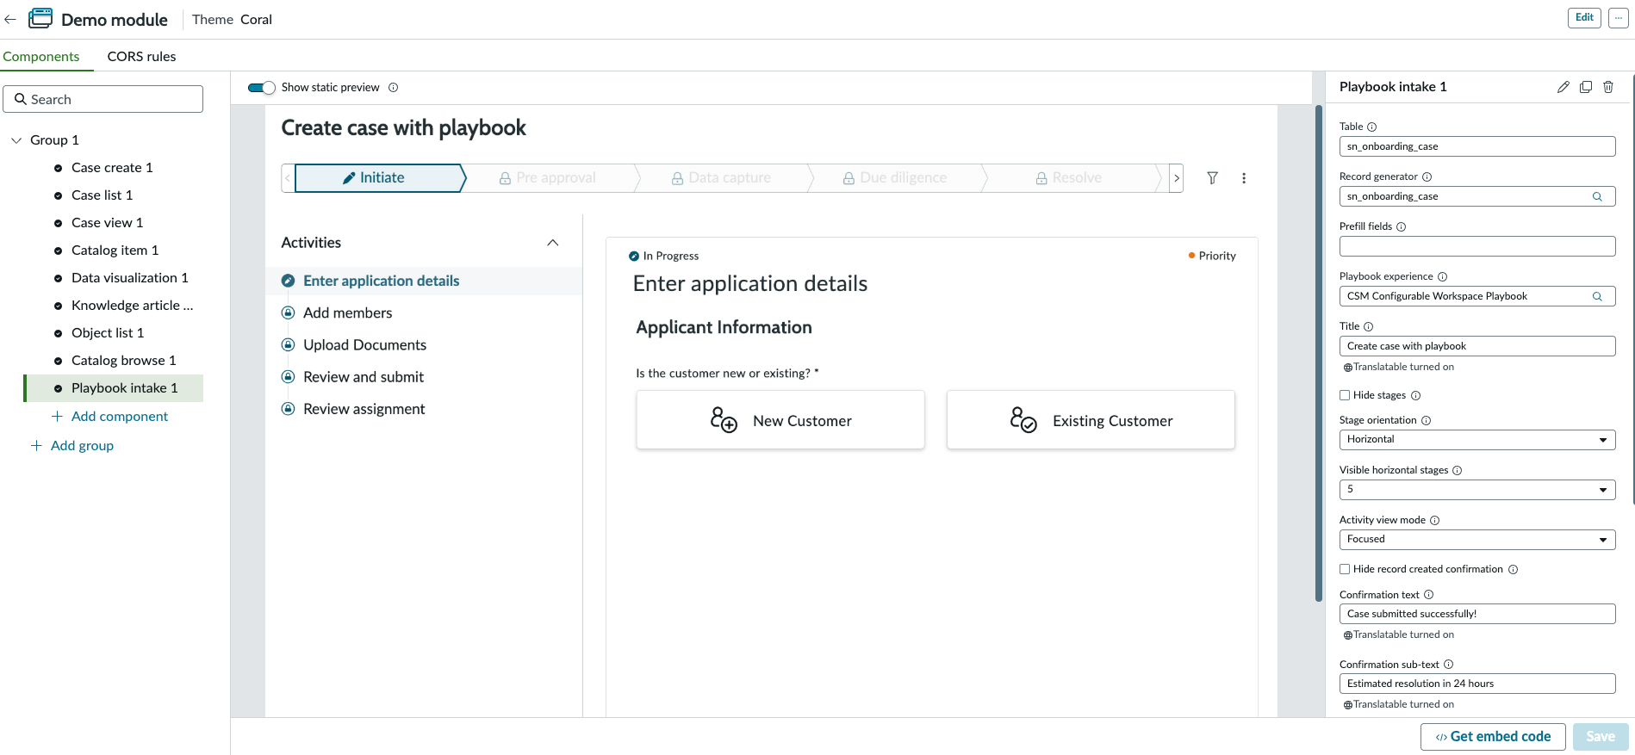Click the back arrow next to Demo module
Image resolution: width=1635 pixels, height=755 pixels.
point(10,19)
